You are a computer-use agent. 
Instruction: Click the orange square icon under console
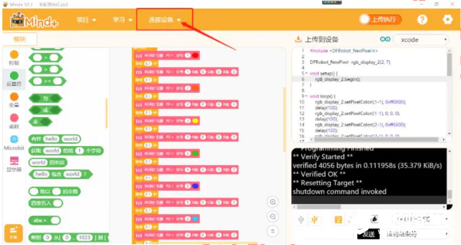(x=338, y=219)
